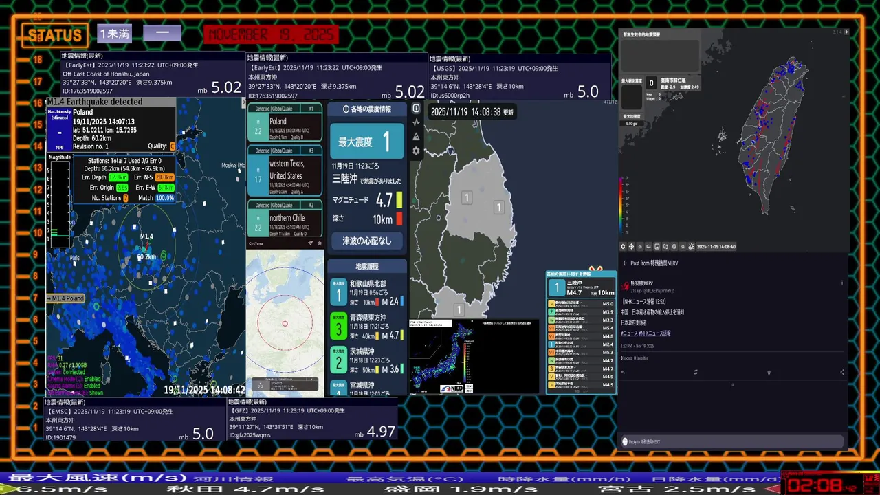Click the 2025-11-19 14:08:40 timestamp in Taiwan toolbar
The image size is (880, 495).
pos(716,247)
